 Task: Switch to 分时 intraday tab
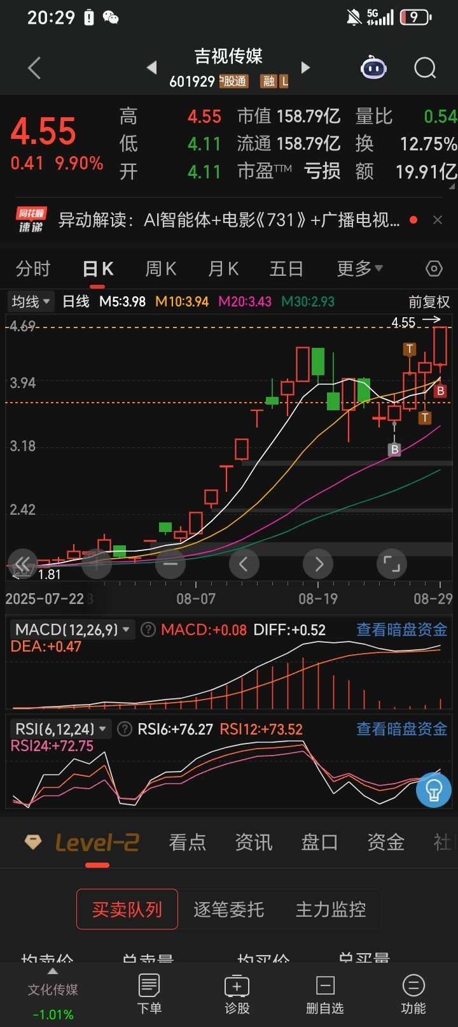[x=33, y=269]
